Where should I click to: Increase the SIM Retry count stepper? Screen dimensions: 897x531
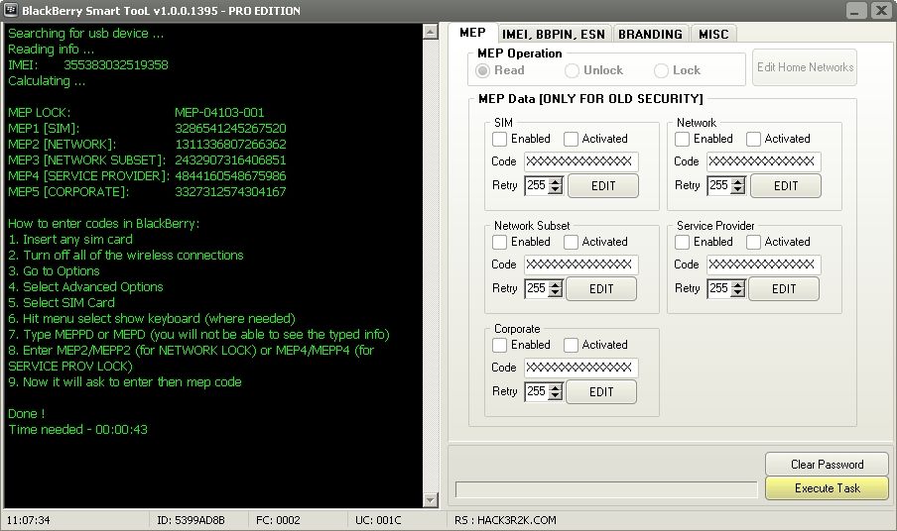coord(555,180)
